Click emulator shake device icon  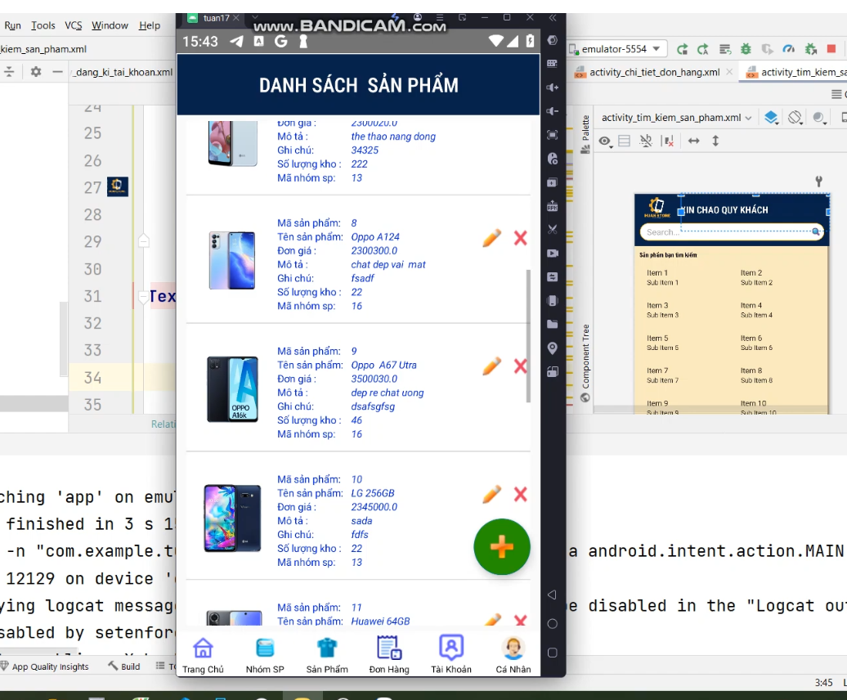pyautogui.click(x=552, y=301)
